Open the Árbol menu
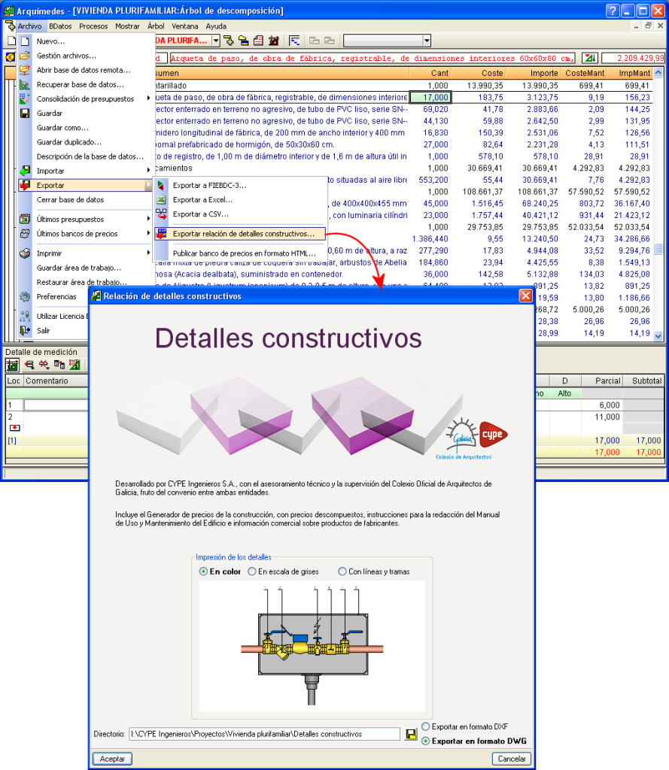Viewport: 669px width, 770px height. coord(156,26)
